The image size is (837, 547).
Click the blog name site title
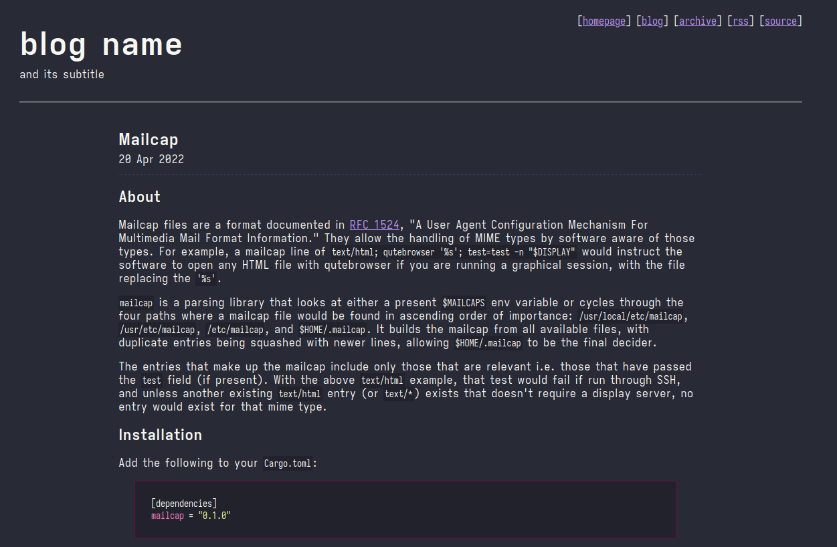pos(101,43)
